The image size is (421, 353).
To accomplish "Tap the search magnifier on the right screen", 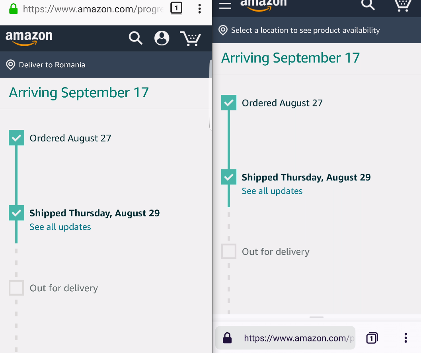I will pos(368,6).
